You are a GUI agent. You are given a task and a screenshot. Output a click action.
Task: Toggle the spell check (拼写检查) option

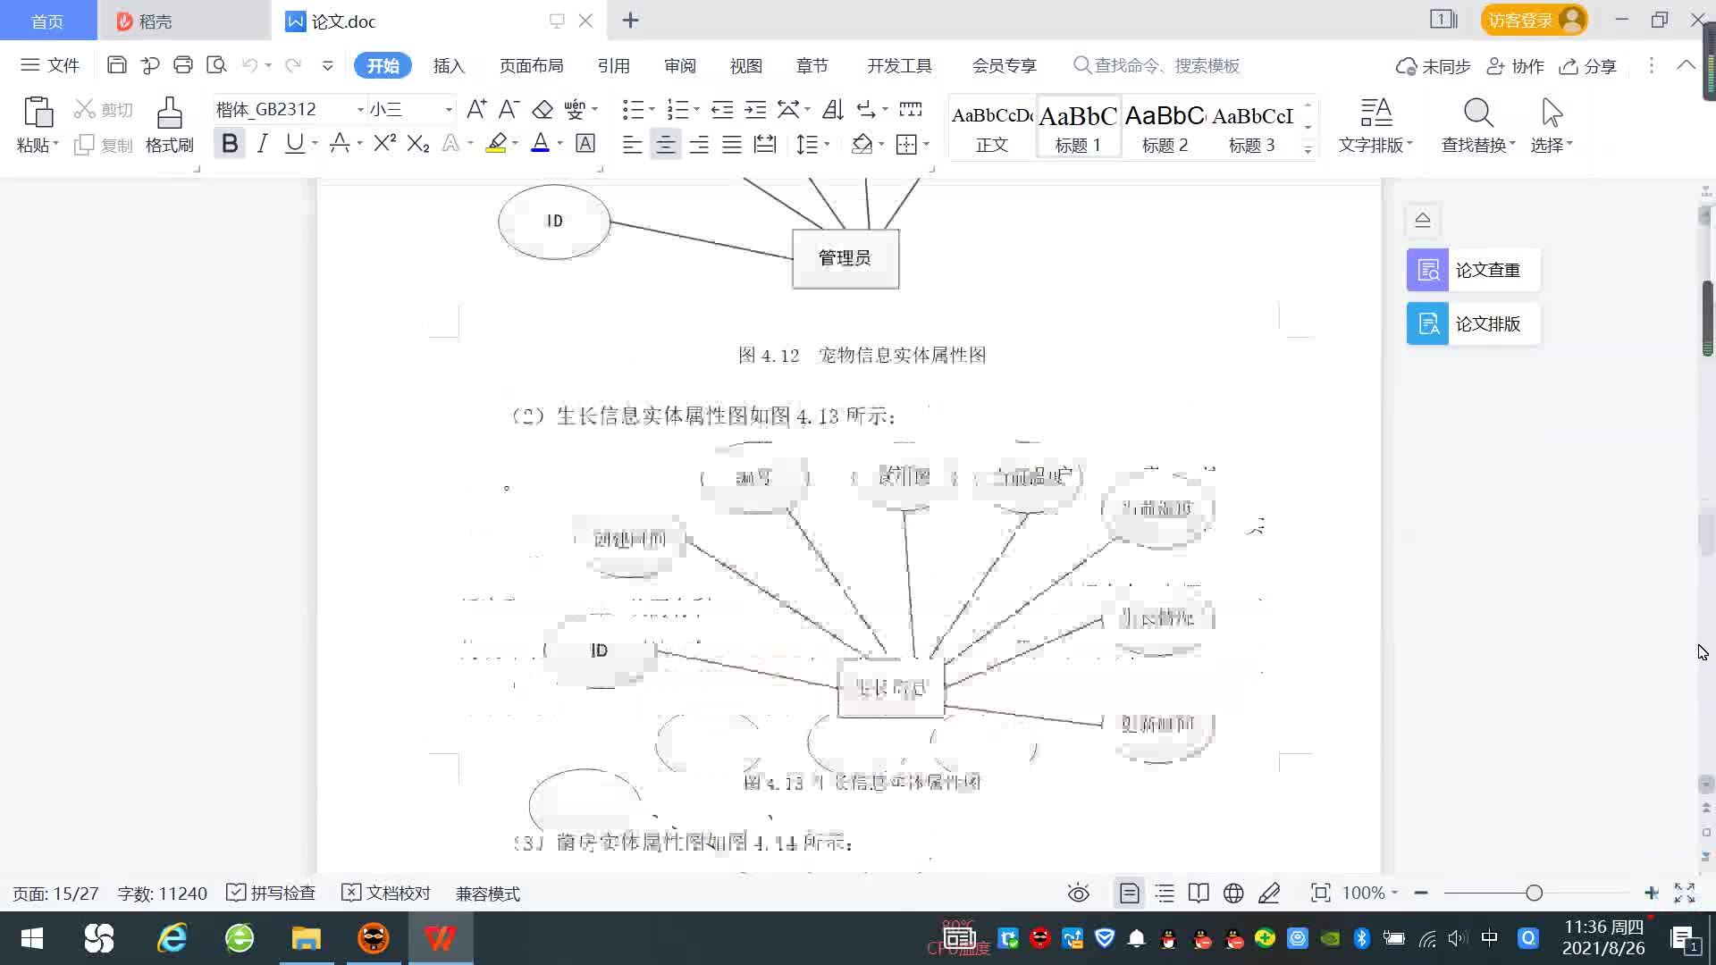coord(272,893)
